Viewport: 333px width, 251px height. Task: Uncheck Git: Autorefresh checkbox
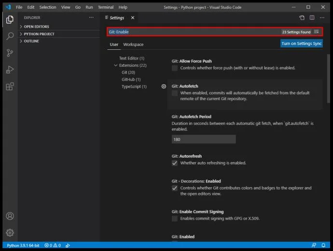coord(175,163)
